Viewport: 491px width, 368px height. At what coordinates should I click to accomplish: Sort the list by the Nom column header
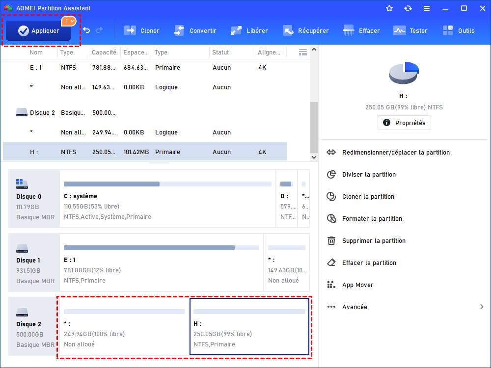(36, 53)
